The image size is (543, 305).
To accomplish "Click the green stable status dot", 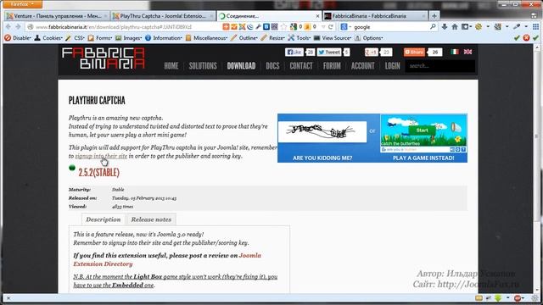I will [x=72, y=168].
